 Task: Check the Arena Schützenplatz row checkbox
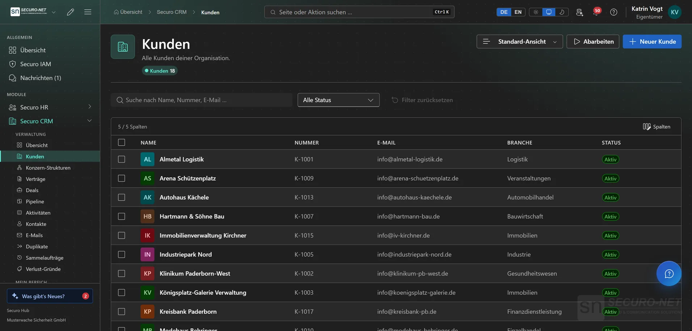click(122, 178)
